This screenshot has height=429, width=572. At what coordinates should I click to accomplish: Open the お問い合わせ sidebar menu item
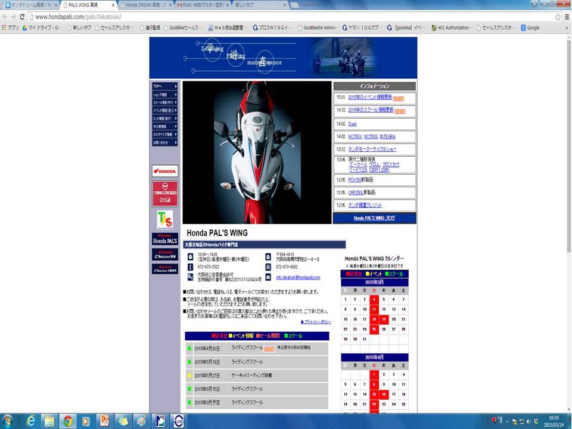(x=165, y=142)
